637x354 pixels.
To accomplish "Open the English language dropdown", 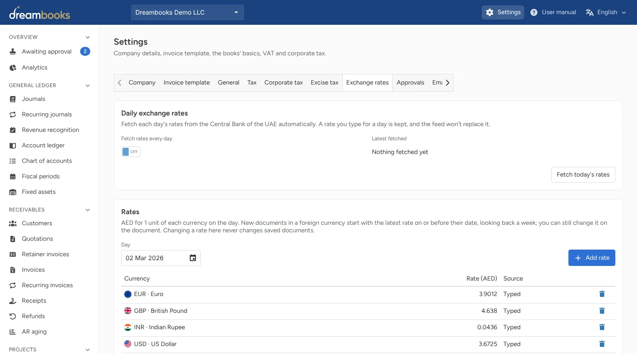I will [606, 12].
